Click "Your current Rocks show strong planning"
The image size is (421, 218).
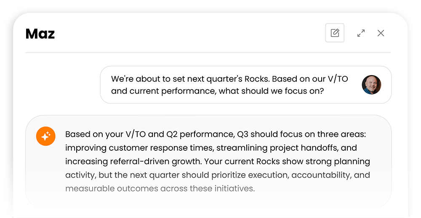point(287,161)
